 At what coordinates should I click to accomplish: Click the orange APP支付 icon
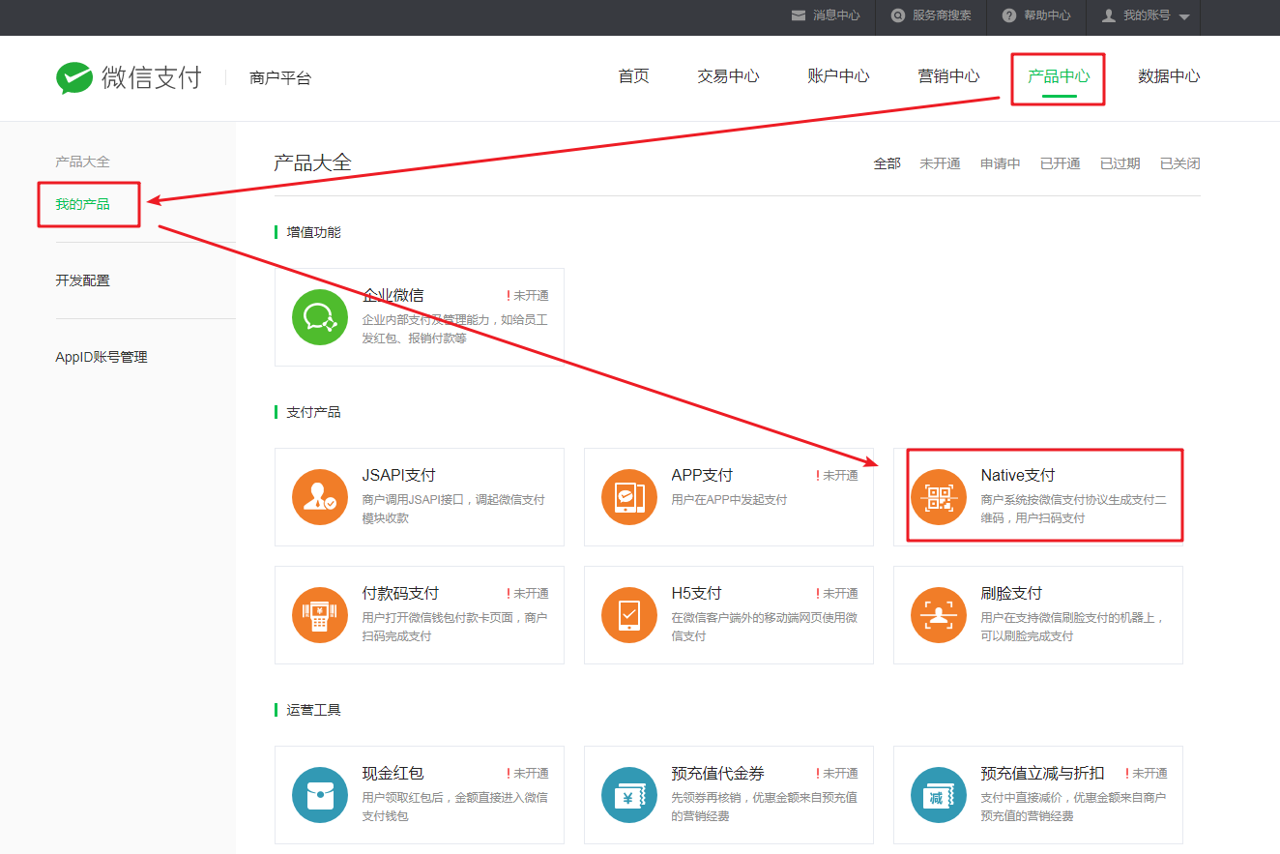tap(629, 497)
